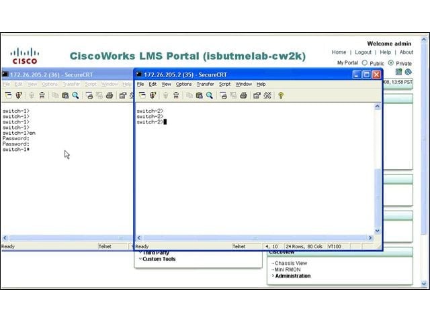This screenshot has height=322, width=430.
Task: Click the blue refresh icon in the portal
Action: [408, 72]
